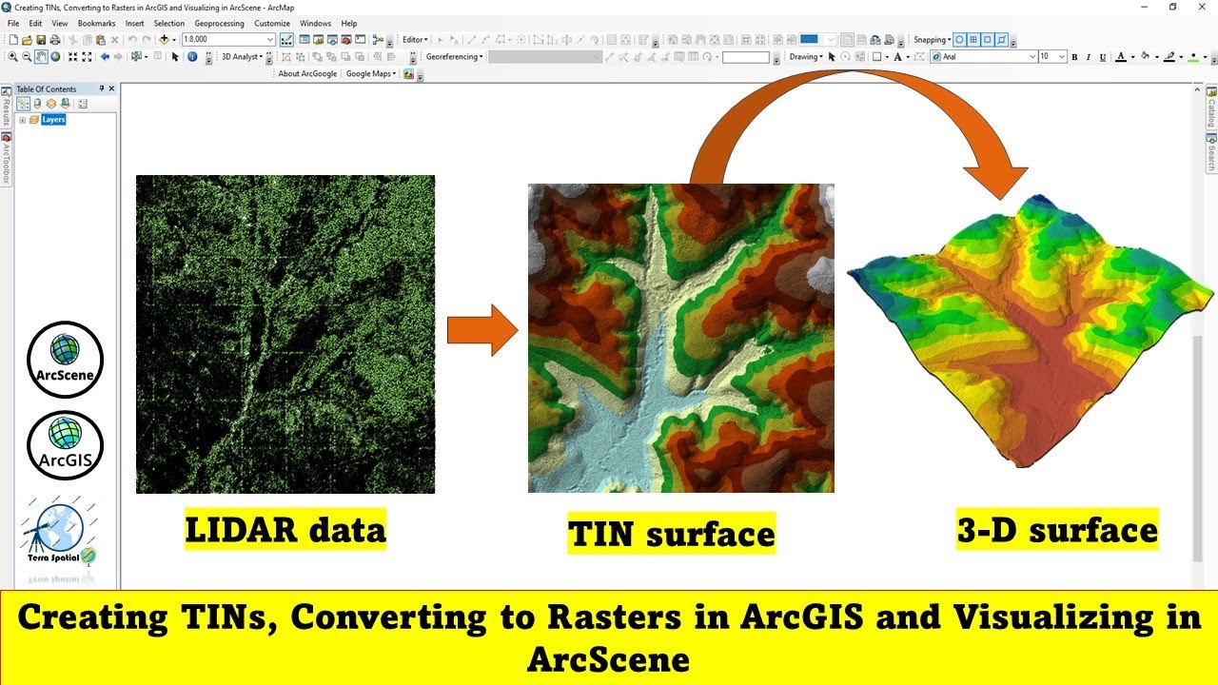The image size is (1218, 685).
Task: Toggle End Snapping
Action: click(973, 40)
